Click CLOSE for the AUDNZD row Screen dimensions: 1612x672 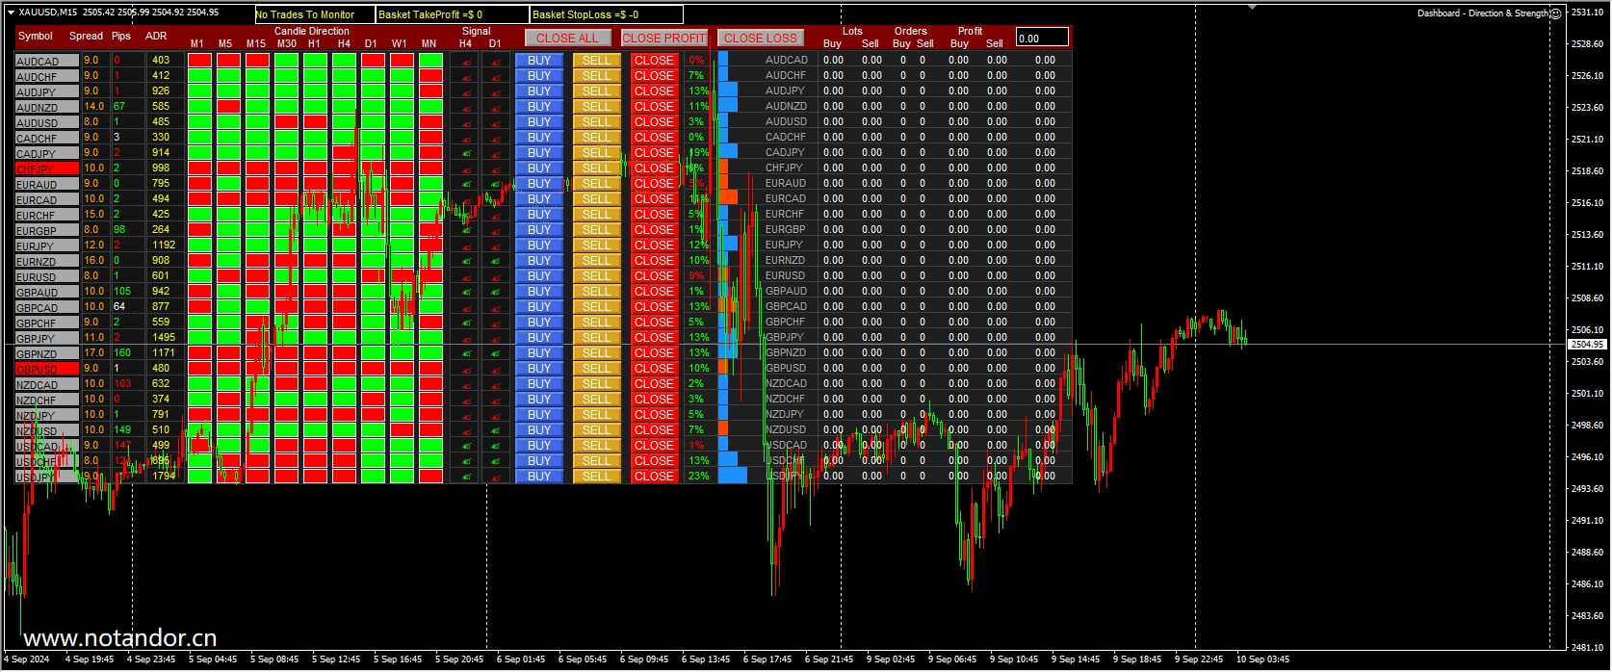(x=654, y=106)
